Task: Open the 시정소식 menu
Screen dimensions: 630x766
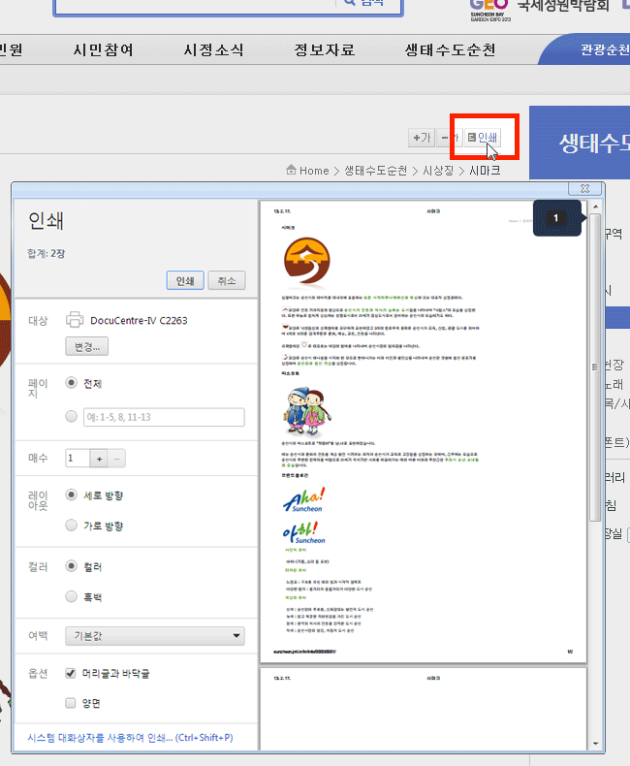Action: pyautogui.click(x=213, y=49)
